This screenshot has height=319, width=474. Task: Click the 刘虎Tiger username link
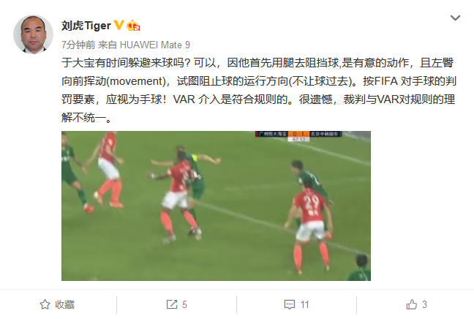click(86, 26)
